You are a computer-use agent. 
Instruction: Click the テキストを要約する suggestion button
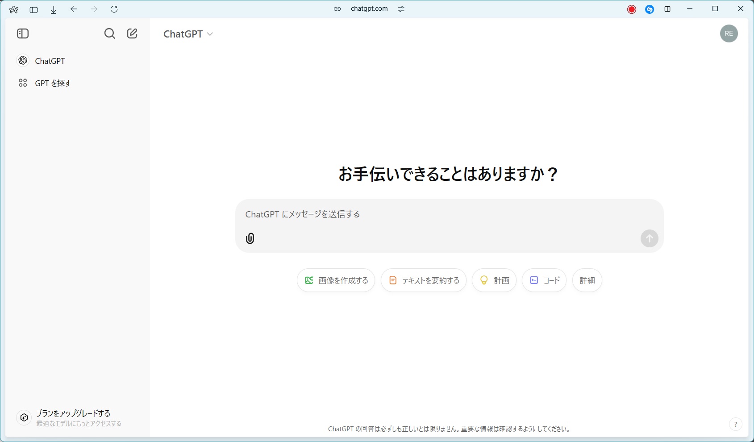[x=423, y=280]
